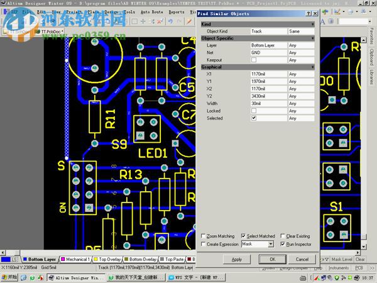This screenshot has height=283, width=377.
Task: Click the deselect all toolbar icon
Action: coord(151,21)
